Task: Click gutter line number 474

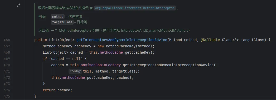Action: [7, 90]
